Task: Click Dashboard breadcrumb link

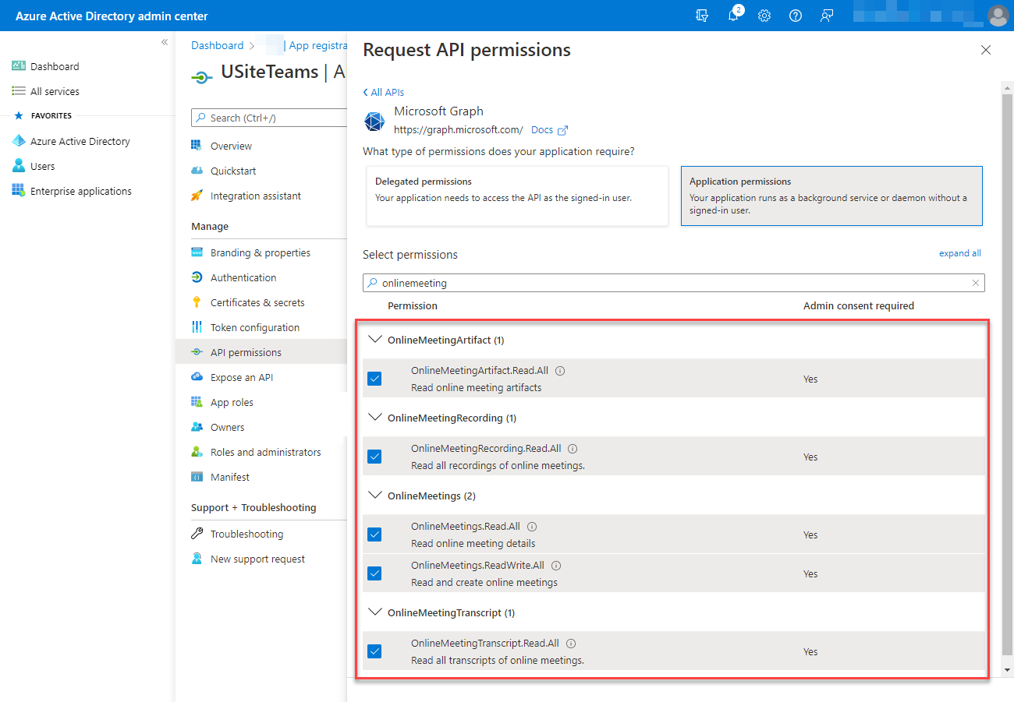Action: click(x=218, y=45)
